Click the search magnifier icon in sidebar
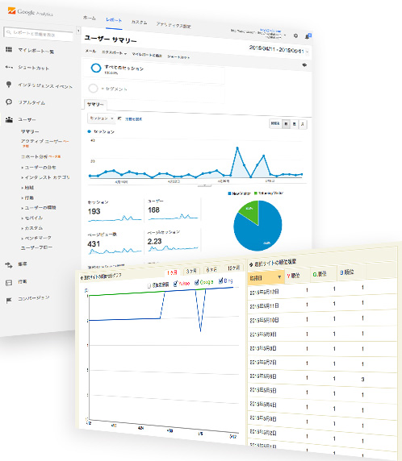The image size is (402, 461). (9, 32)
